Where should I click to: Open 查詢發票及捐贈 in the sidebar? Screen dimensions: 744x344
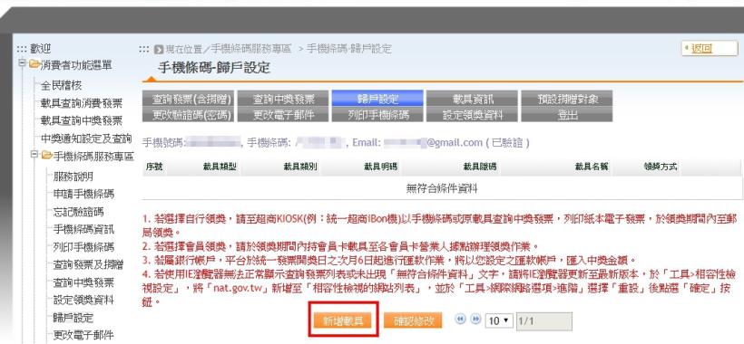pos(88,264)
